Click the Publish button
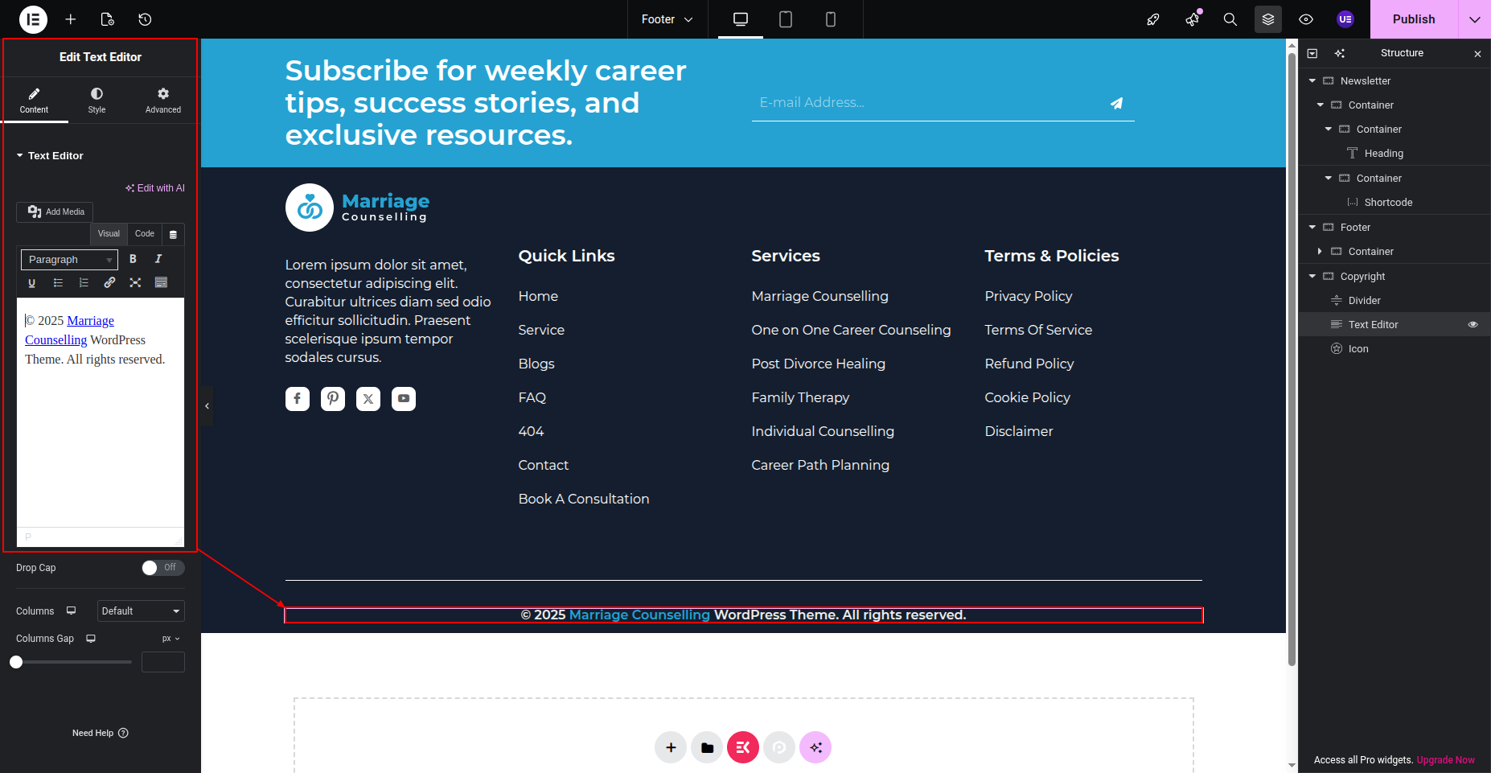The width and height of the screenshot is (1491, 773). [x=1414, y=19]
